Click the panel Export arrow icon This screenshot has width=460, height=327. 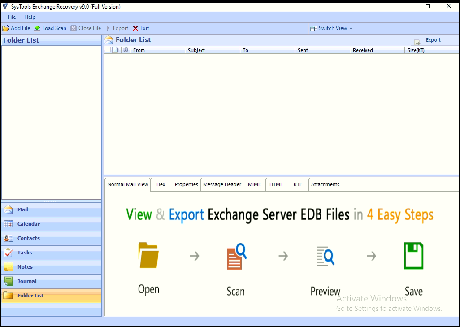tap(417, 42)
